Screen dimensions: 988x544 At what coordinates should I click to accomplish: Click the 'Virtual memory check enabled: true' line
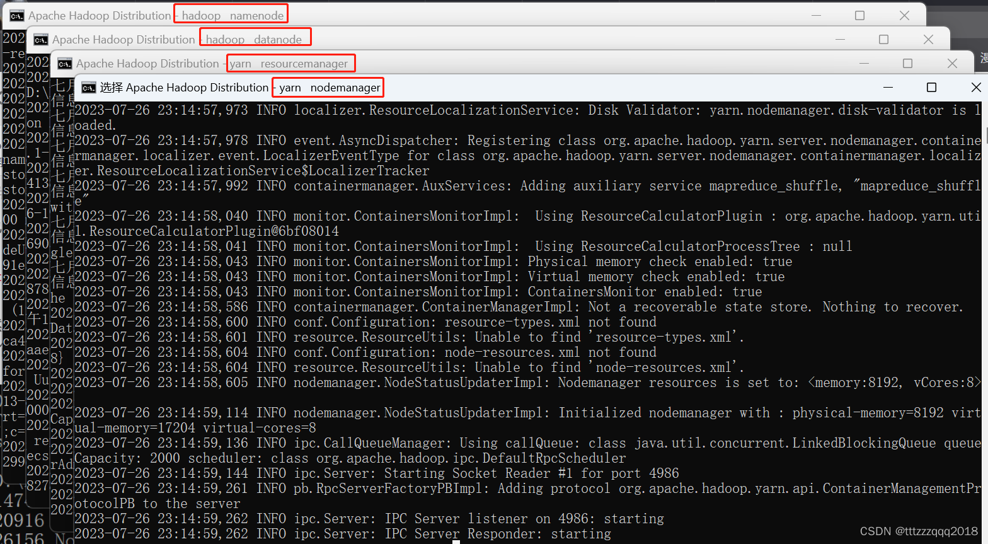pos(430,277)
